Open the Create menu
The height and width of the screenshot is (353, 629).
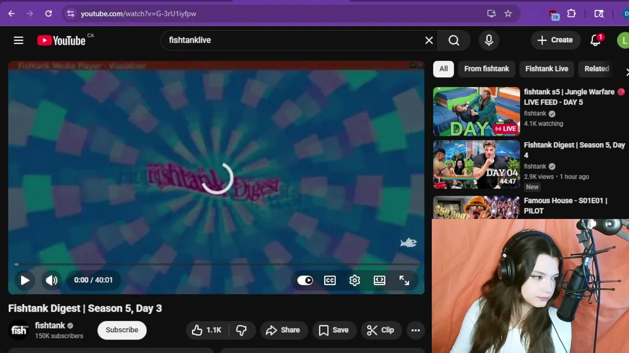(x=555, y=40)
